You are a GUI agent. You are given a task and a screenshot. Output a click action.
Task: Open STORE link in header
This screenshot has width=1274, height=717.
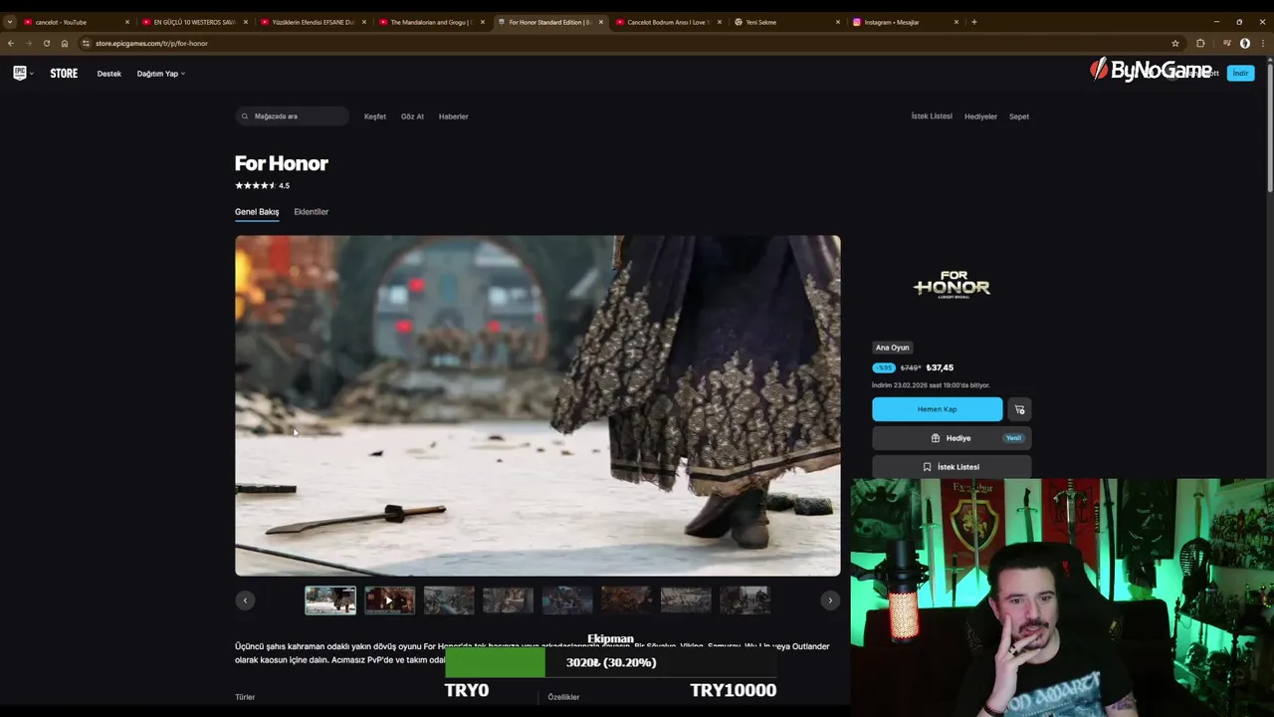click(64, 74)
